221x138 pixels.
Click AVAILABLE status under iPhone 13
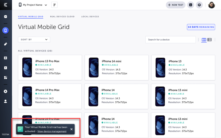click(177, 65)
